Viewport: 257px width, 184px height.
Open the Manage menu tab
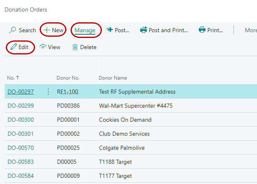[x=85, y=30]
